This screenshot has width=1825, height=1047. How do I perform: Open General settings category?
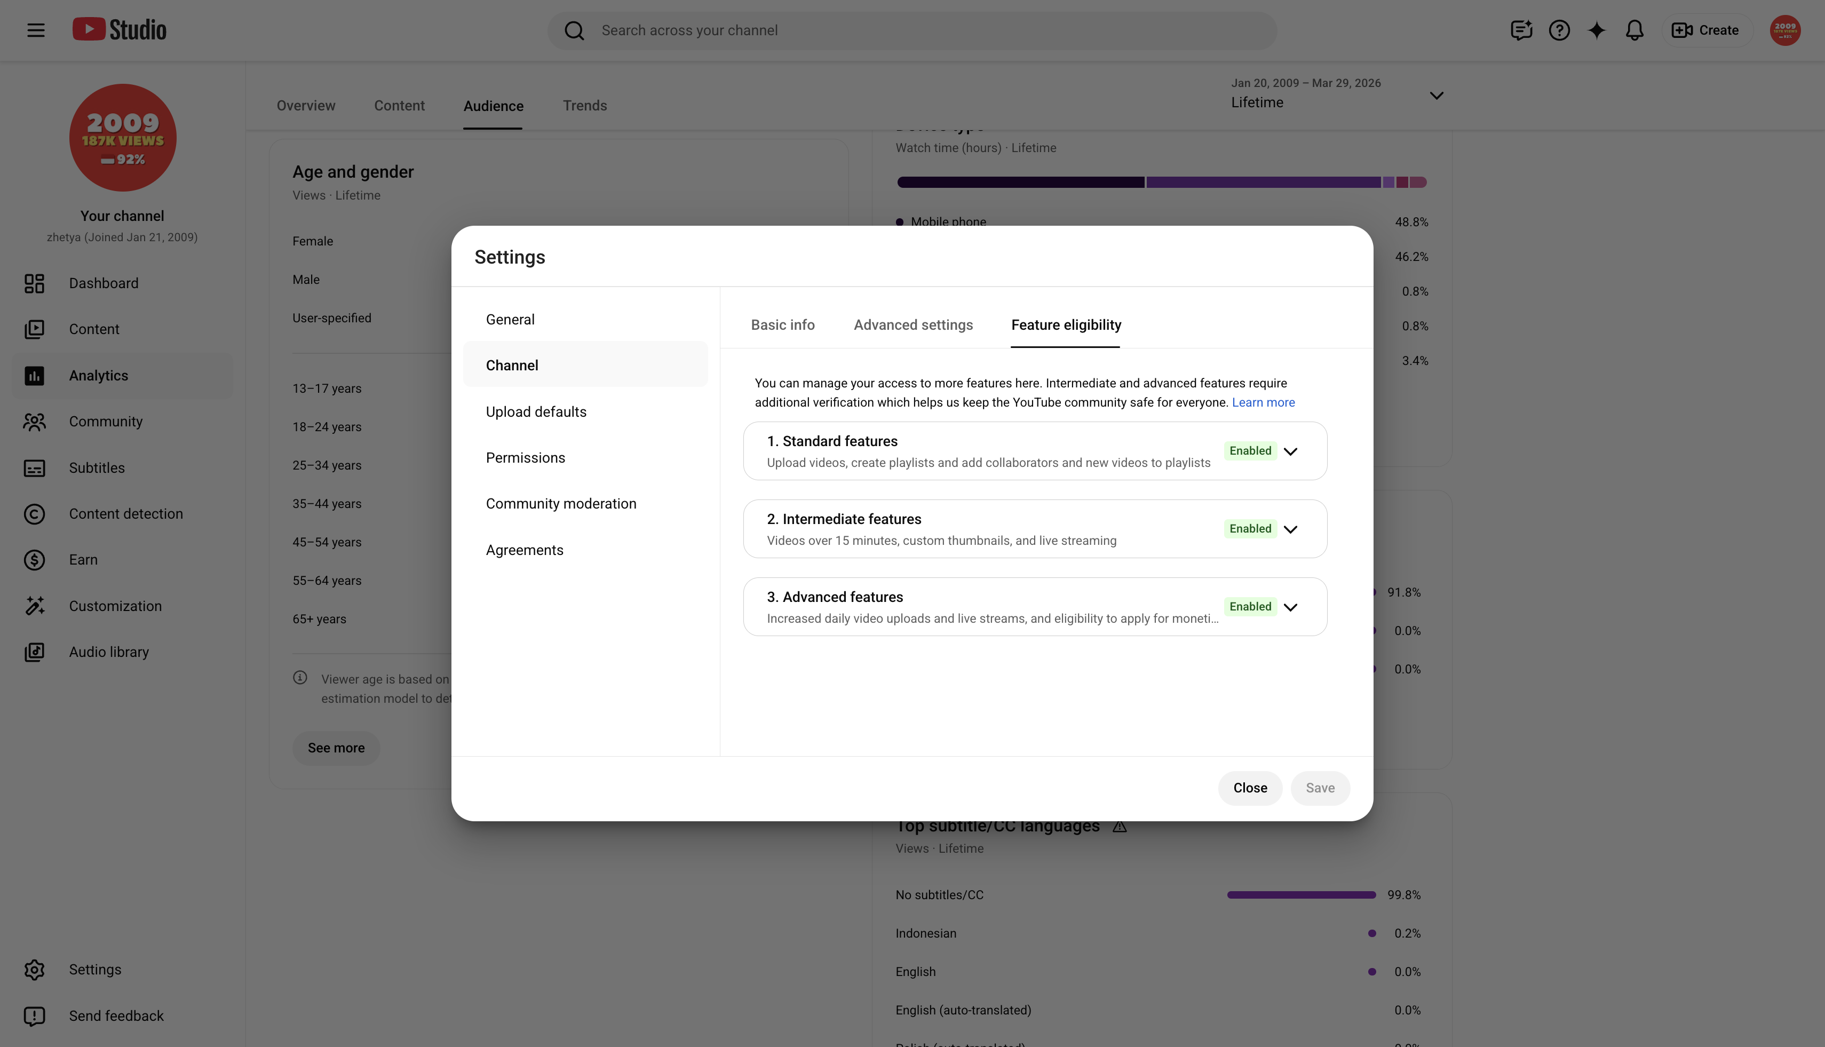point(585,319)
